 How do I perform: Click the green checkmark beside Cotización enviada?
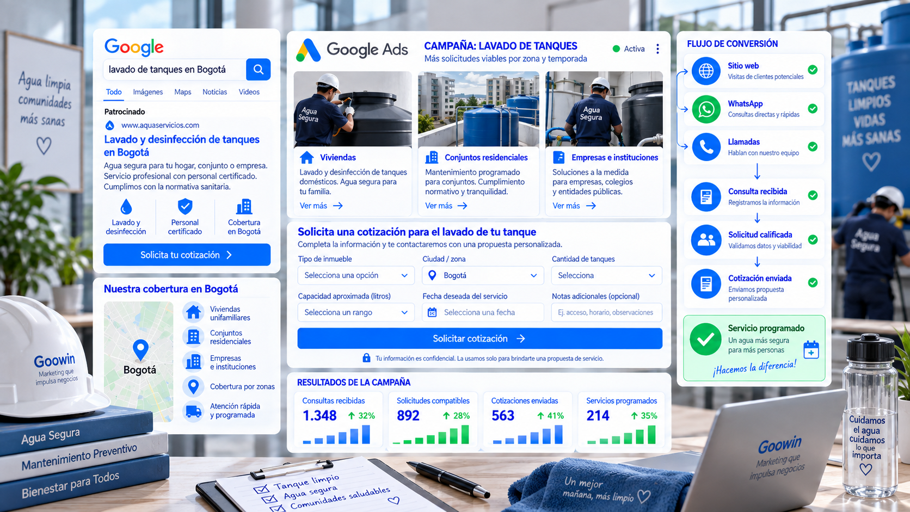(x=813, y=282)
